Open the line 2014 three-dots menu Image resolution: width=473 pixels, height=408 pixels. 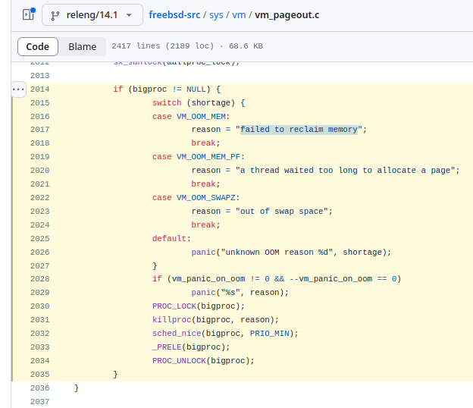coord(18,89)
